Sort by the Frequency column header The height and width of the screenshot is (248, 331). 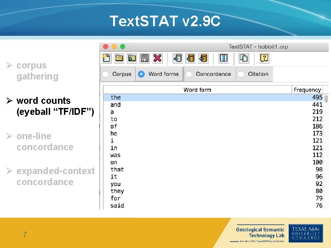(x=307, y=90)
